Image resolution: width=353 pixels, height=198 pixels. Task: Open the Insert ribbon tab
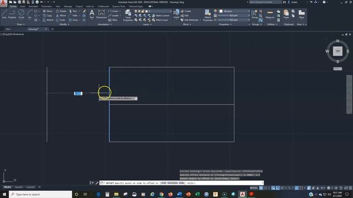click(x=23, y=7)
